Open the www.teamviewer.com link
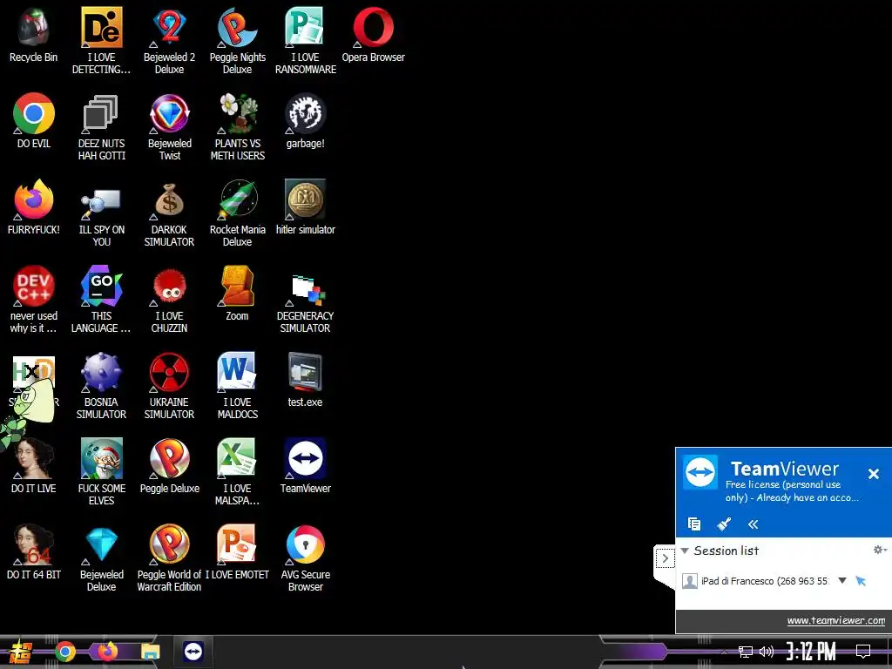 [x=835, y=620]
